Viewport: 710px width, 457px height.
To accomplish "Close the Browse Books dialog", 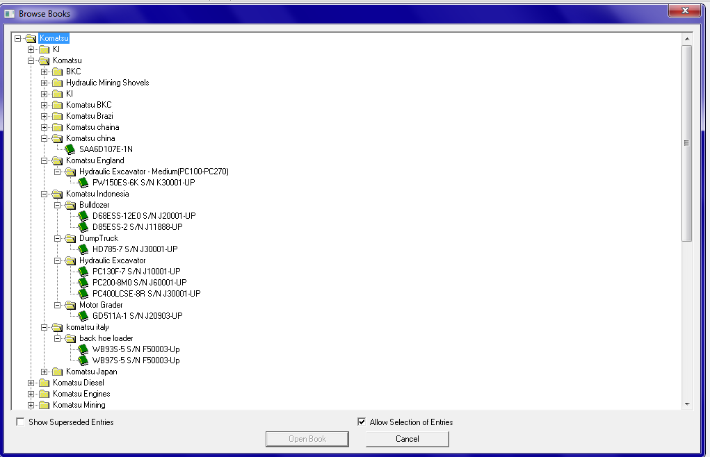I will coord(685,10).
